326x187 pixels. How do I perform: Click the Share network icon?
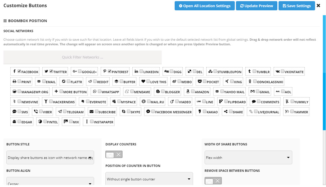pyautogui.click(x=226, y=112)
